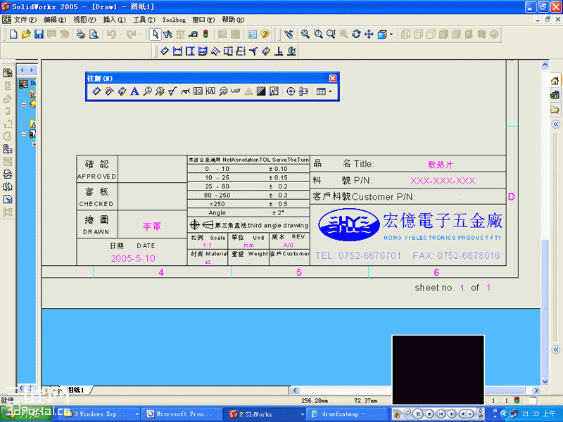Expand the lower task pane chevron
This screenshot has width=563, height=422.
click(x=556, y=349)
